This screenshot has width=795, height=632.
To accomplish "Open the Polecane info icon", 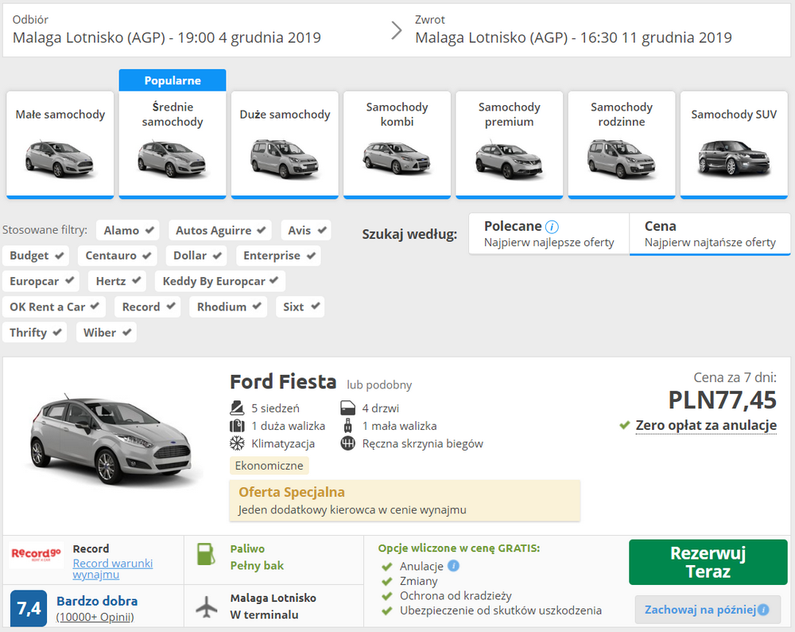I will coord(552,226).
